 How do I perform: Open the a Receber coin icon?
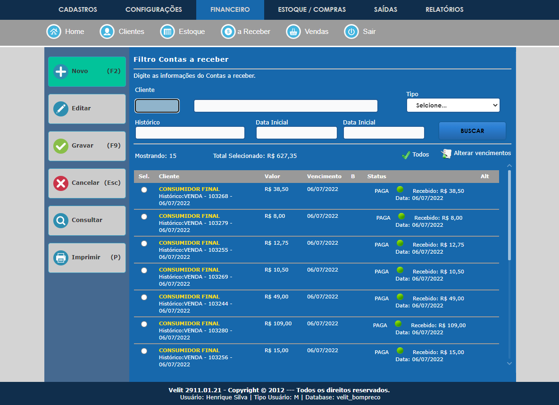(x=228, y=32)
